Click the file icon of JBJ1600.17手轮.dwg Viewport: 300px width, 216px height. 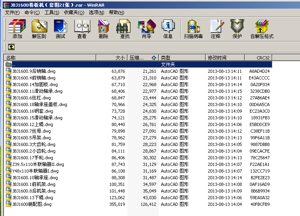pos(9,158)
